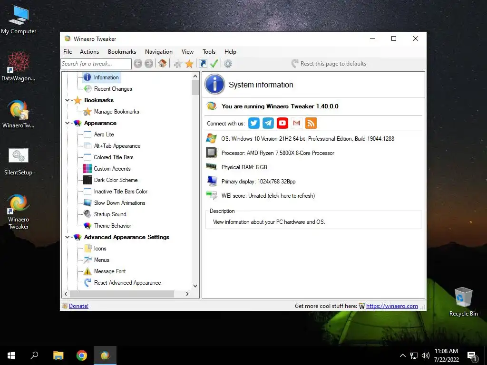The image size is (487, 365).
Task: Collapse the Appearance tree group
Action: [x=67, y=123]
